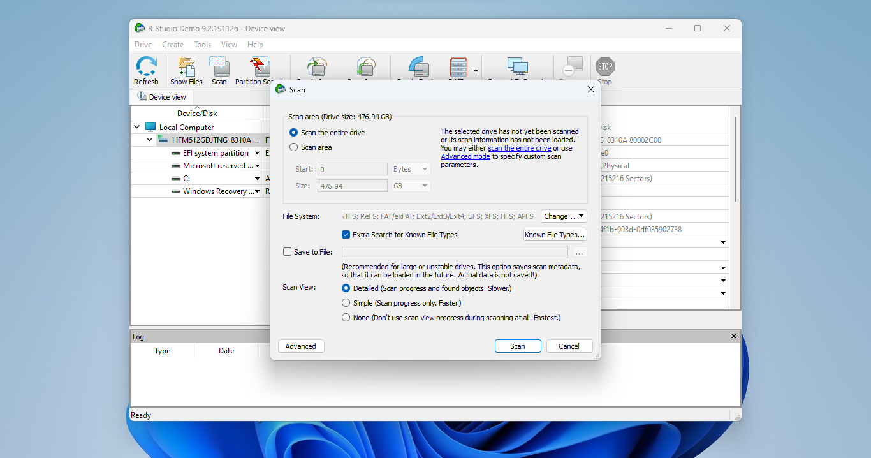Viewport: 871px width, 458px height.
Task: Click the Size input field showing 476.94
Action: point(352,186)
